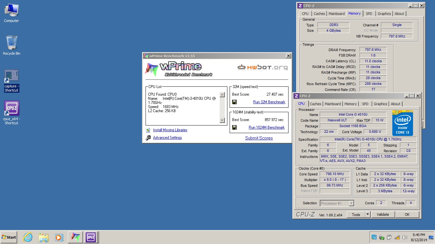Click the Z icon in front CPU-Z title bar

click(x=296, y=96)
